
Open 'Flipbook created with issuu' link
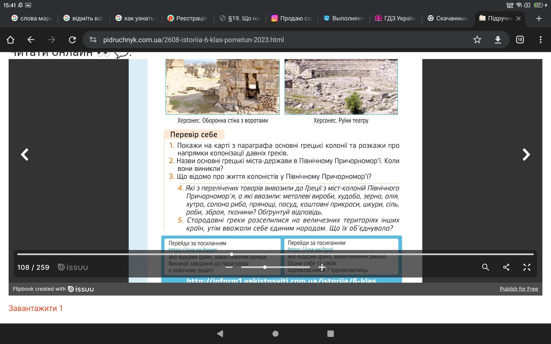tap(53, 289)
